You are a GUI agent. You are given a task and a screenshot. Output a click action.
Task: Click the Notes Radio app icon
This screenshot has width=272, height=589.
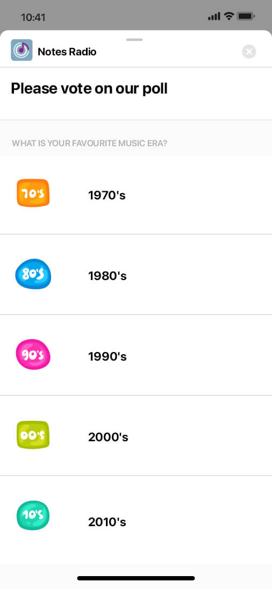(x=22, y=50)
